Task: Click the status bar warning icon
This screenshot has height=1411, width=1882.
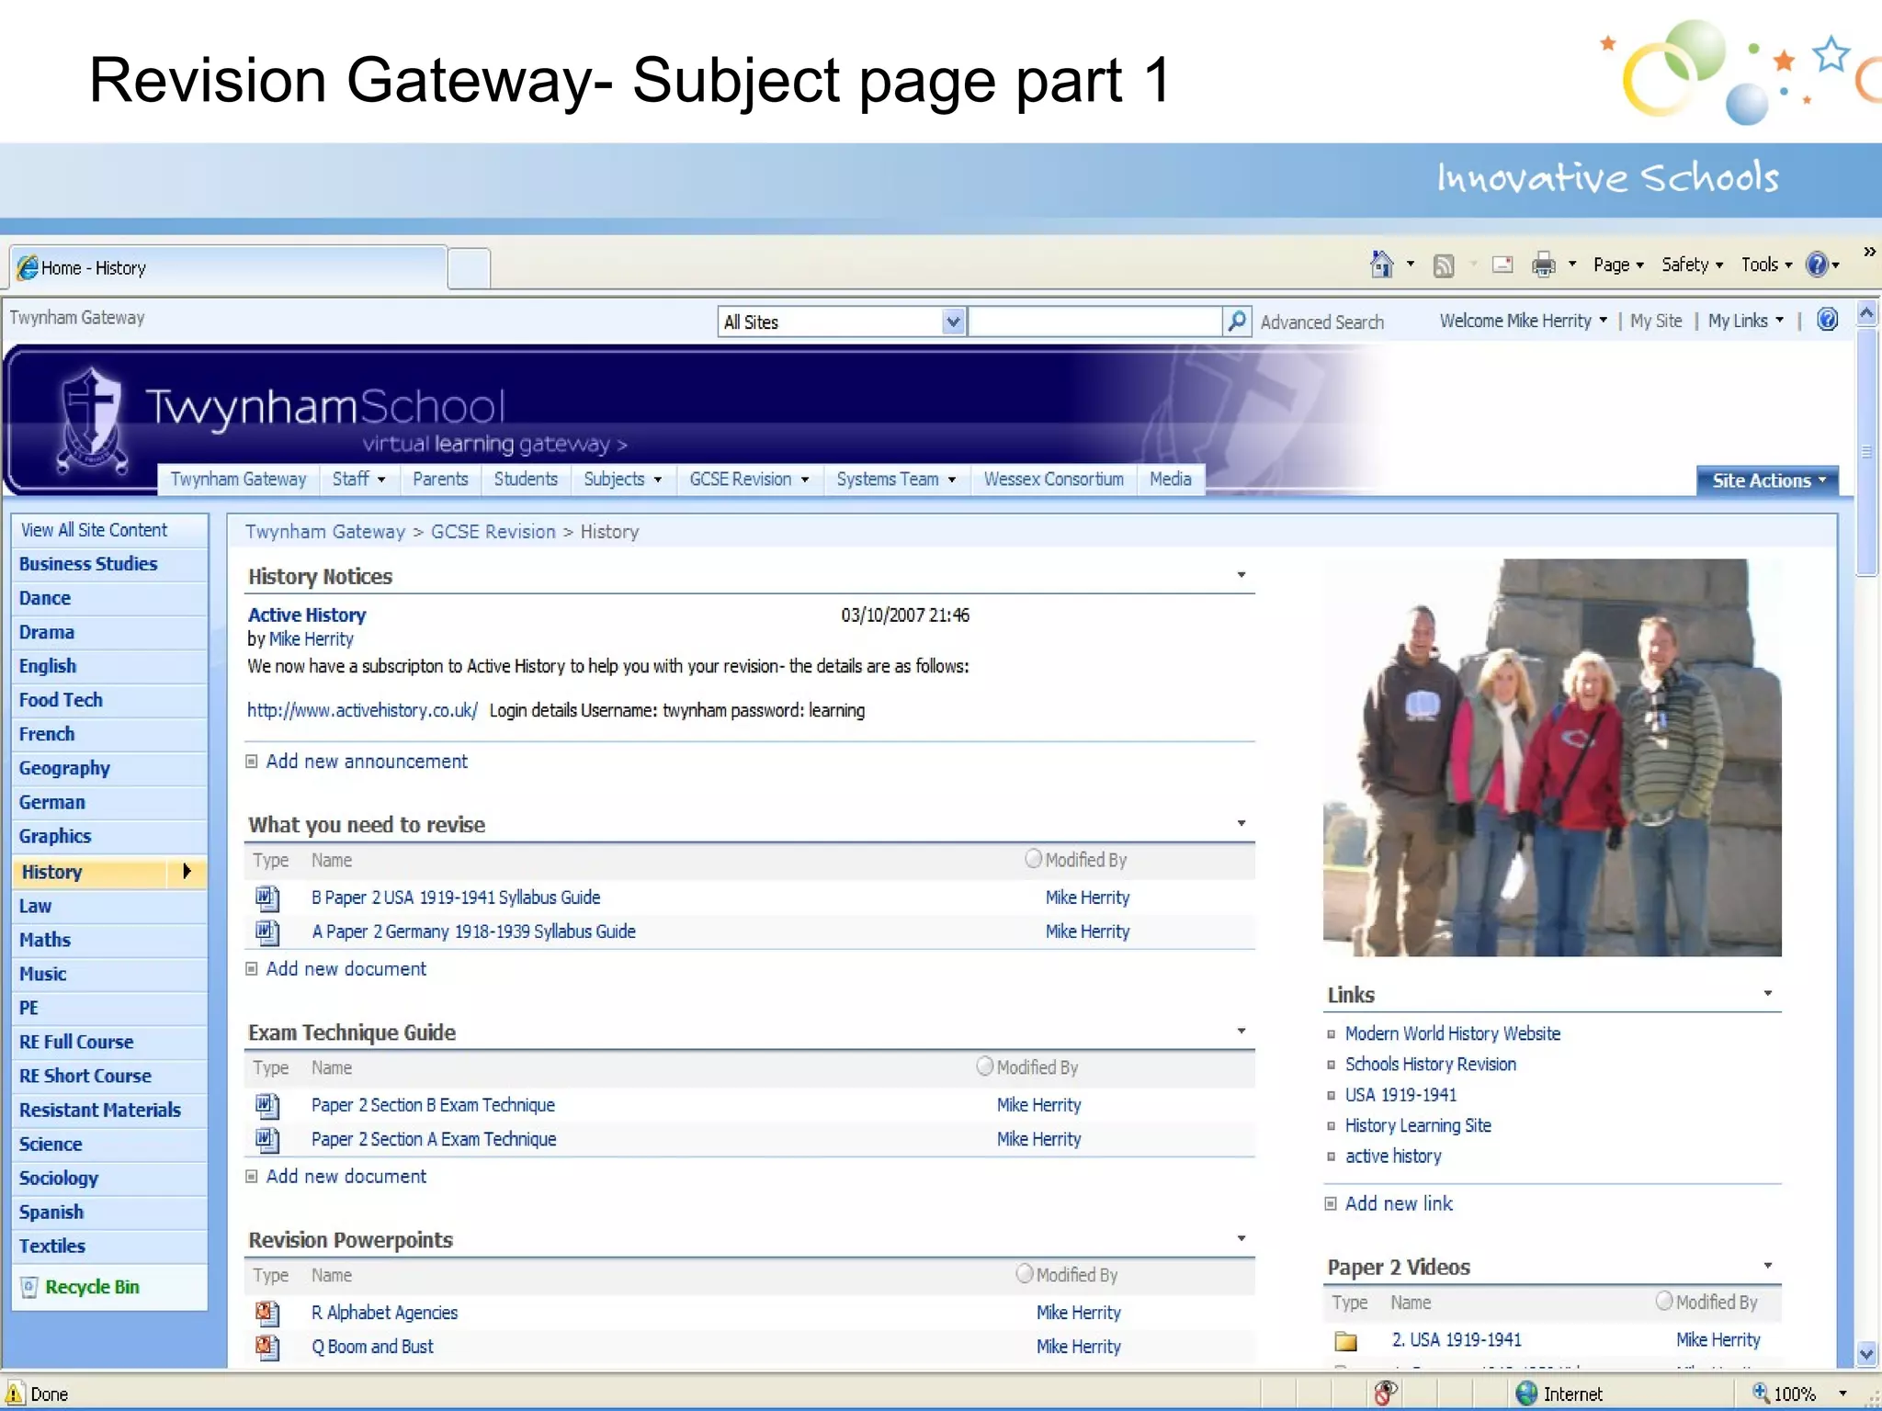Action: [16, 1393]
